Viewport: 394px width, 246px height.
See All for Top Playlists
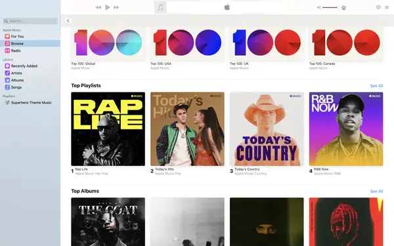pyautogui.click(x=376, y=86)
